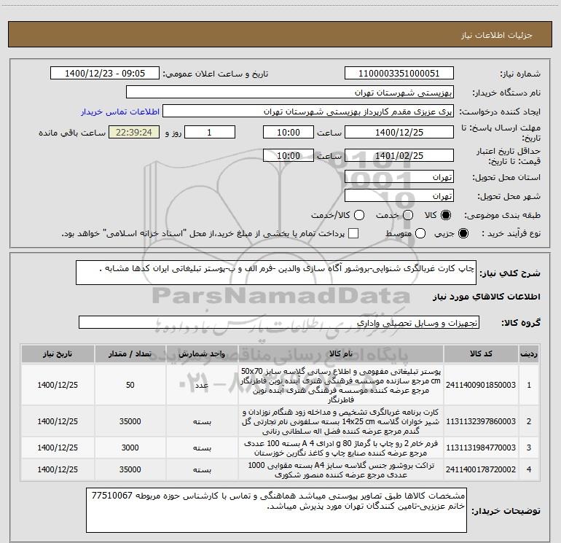Click the response deadline 10:00 time field
561x543 pixels.
pos(289,133)
